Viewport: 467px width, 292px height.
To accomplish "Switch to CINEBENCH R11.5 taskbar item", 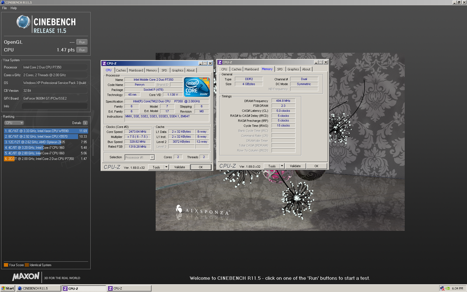I will 39,288.
